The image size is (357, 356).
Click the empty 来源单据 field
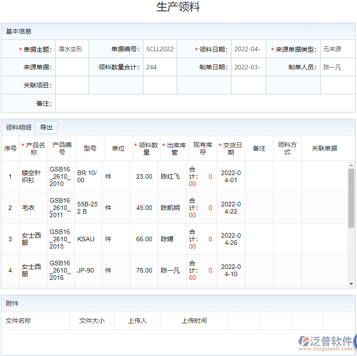click(72, 67)
